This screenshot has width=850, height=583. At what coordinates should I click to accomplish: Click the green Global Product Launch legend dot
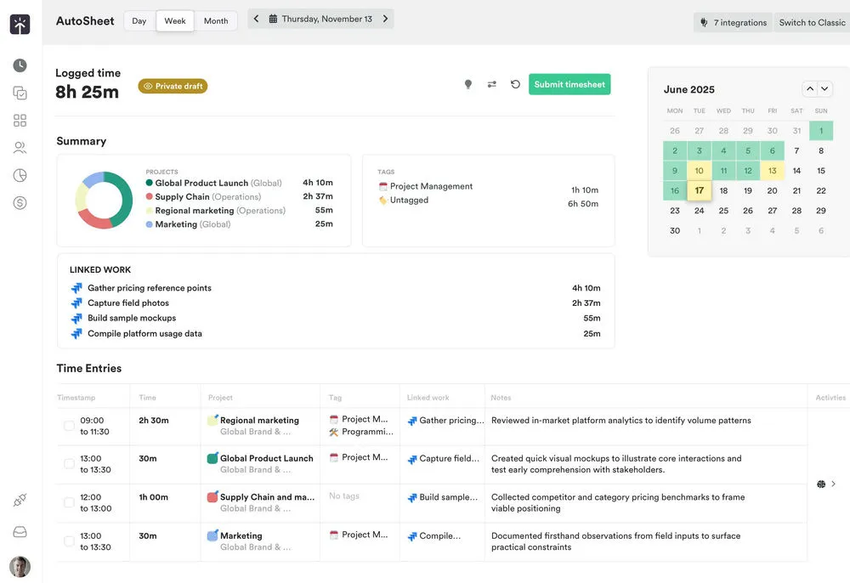tap(149, 183)
